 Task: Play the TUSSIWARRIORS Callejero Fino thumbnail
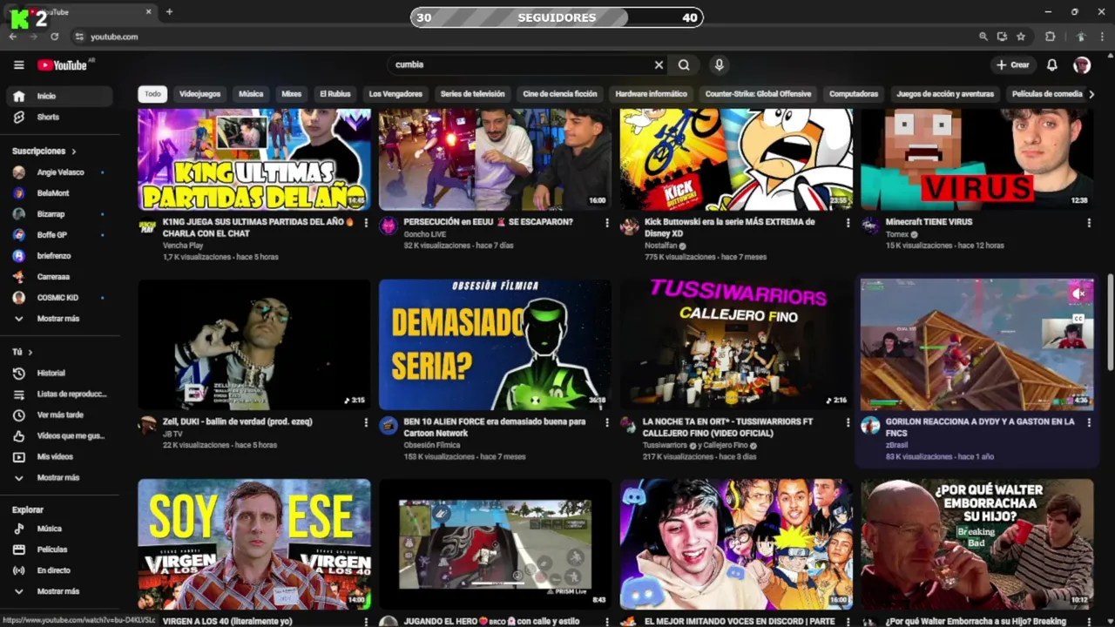pos(736,345)
